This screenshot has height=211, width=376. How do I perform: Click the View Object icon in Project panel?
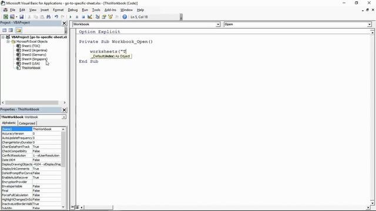pos(11,30)
